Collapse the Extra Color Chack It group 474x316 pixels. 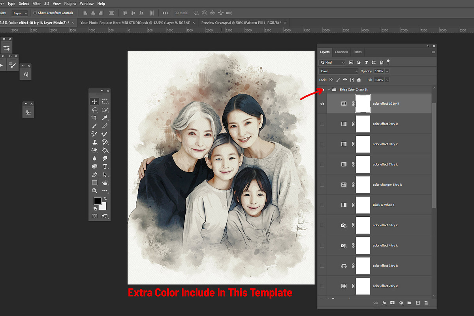click(x=329, y=90)
